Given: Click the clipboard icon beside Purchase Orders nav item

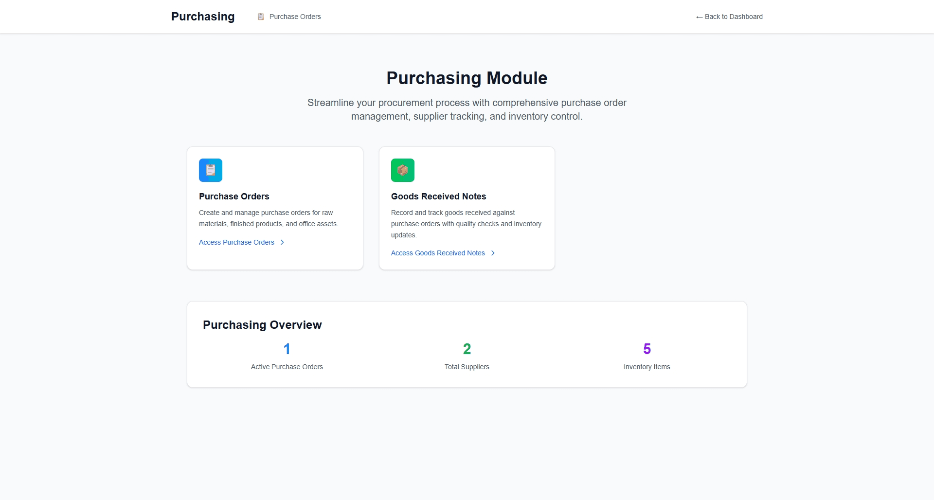Looking at the screenshot, I should click(261, 16).
